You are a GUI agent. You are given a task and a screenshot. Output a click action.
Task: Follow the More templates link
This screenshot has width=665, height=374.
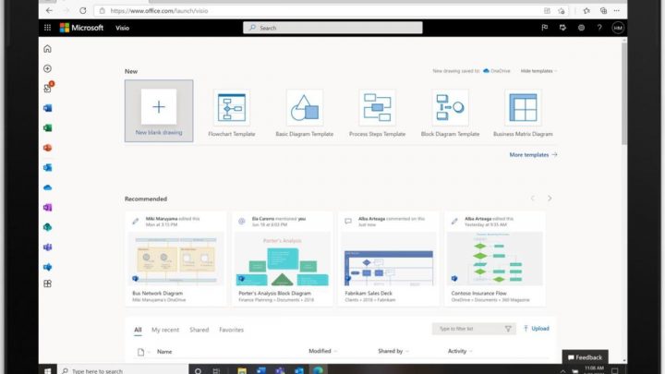[533, 155]
